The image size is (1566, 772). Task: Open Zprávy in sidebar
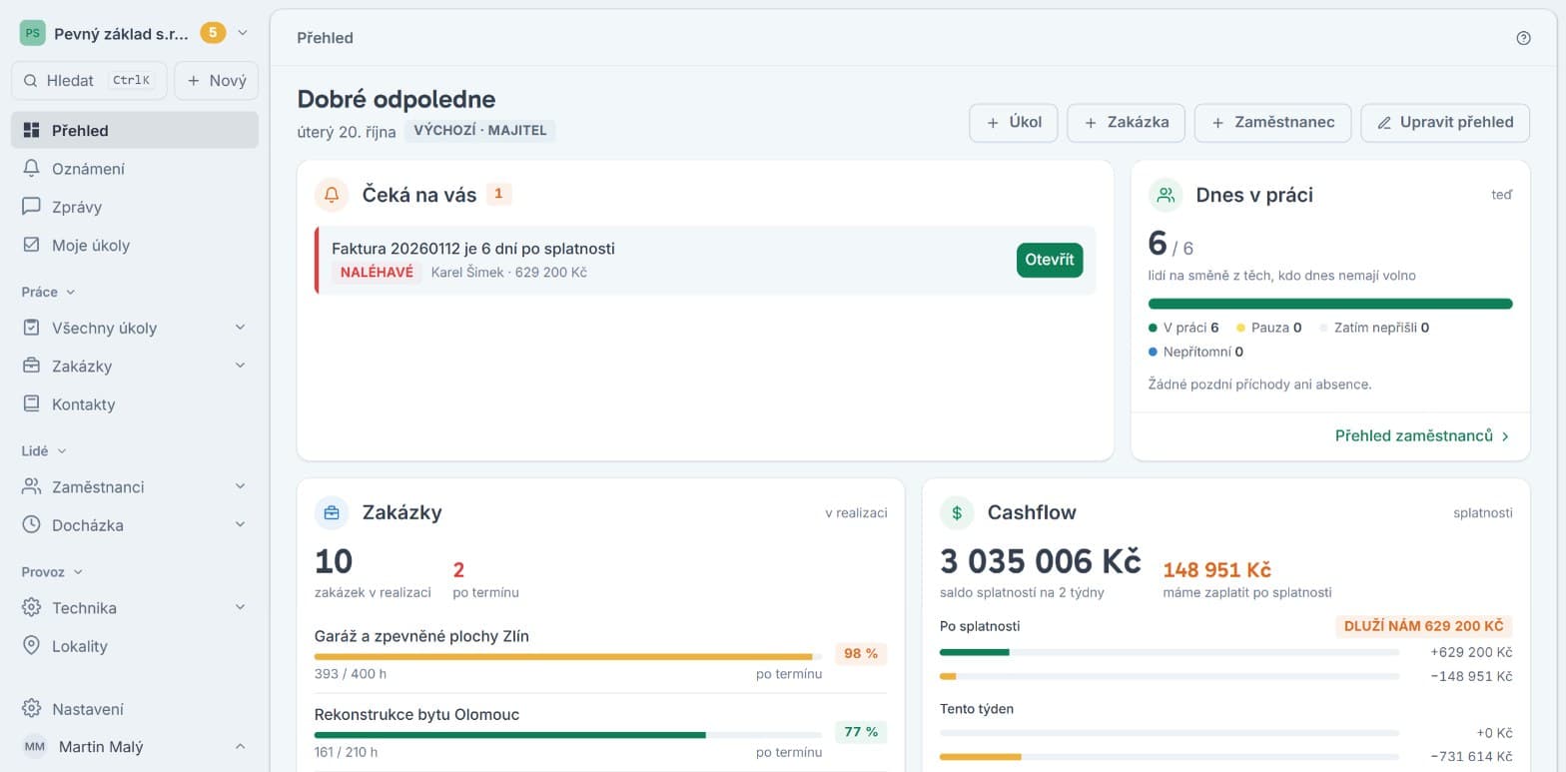click(135, 207)
